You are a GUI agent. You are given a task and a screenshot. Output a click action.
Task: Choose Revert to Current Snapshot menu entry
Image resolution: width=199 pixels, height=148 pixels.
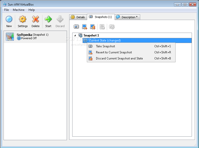tap(131, 52)
